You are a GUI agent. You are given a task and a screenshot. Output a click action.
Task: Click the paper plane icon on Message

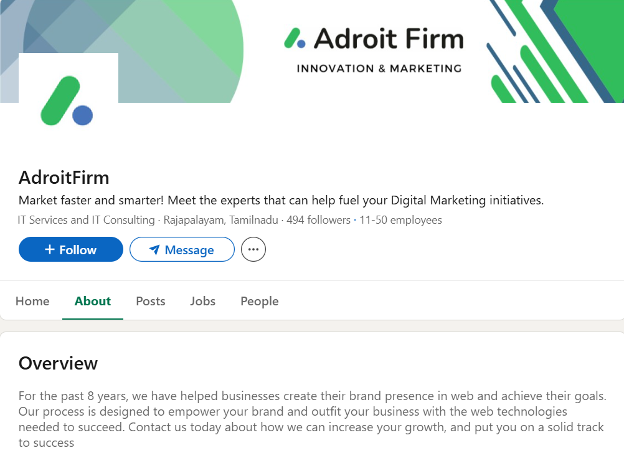coord(154,250)
